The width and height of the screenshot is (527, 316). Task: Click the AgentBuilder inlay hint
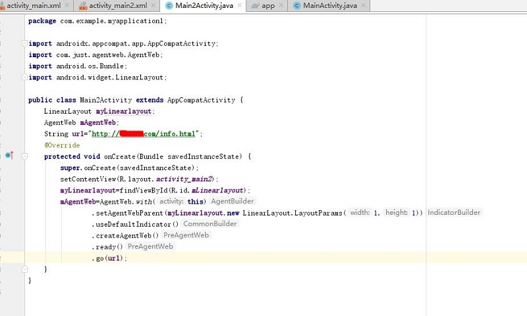click(x=233, y=201)
